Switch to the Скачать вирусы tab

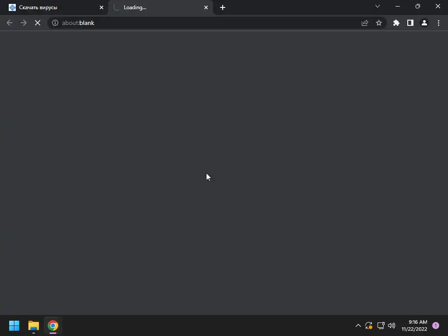coord(54,7)
